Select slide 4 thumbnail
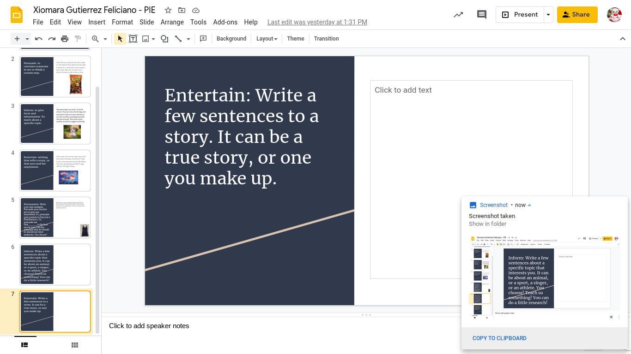 coord(55,171)
